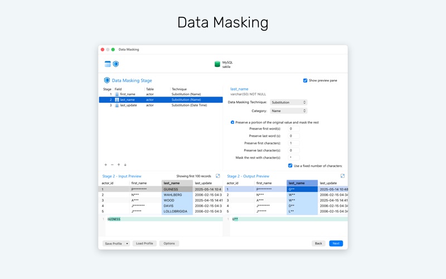Screen dimensions: 446x279
Task: Open Options button
Action: coord(169,243)
